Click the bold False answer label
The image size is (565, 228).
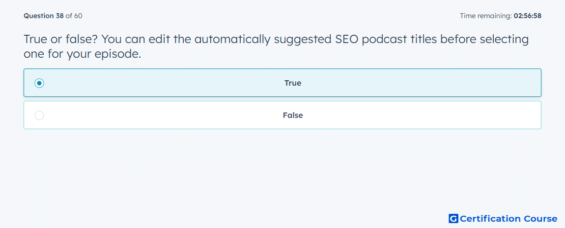point(293,115)
